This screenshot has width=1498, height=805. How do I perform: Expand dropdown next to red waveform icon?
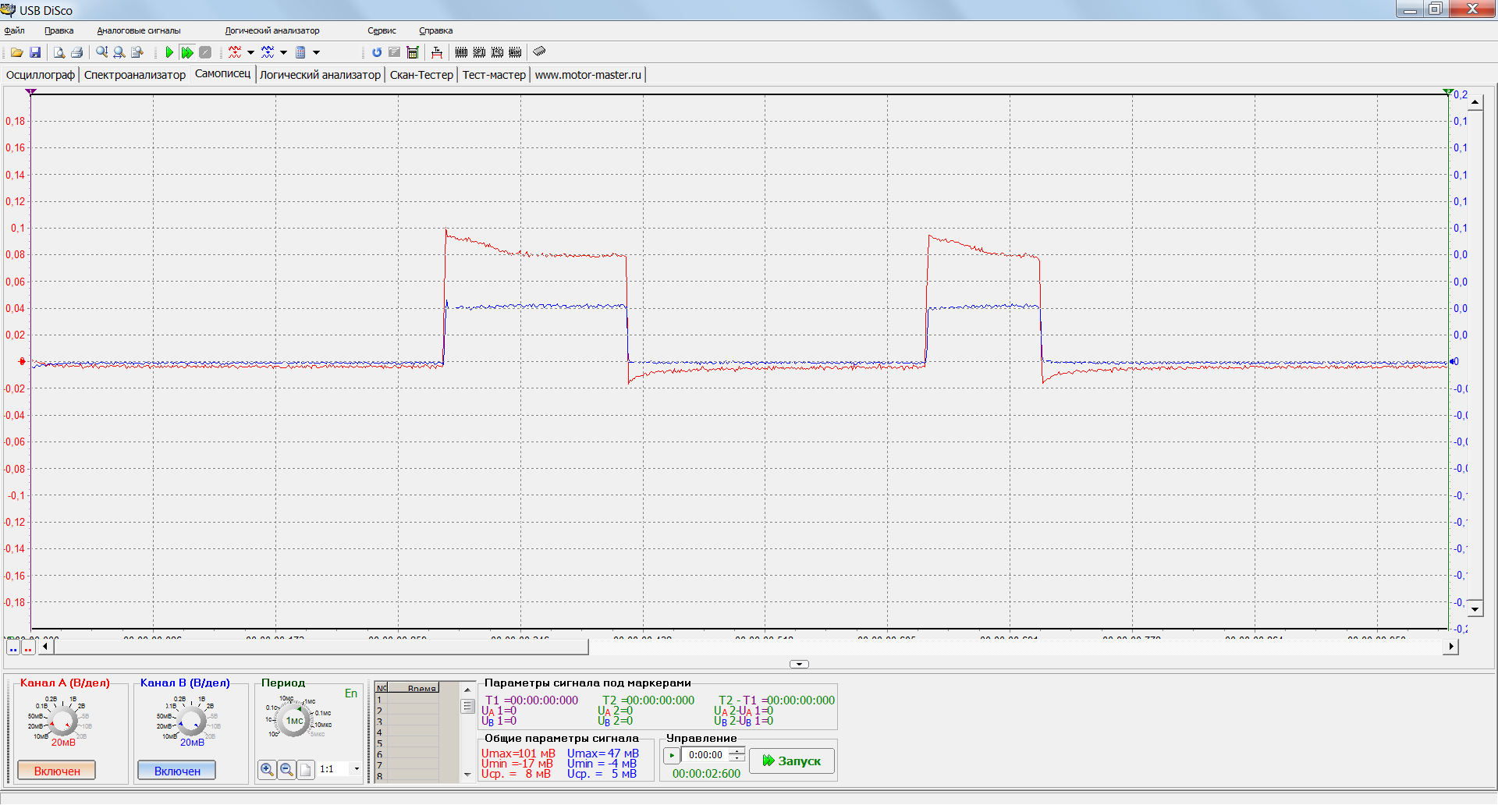point(250,52)
